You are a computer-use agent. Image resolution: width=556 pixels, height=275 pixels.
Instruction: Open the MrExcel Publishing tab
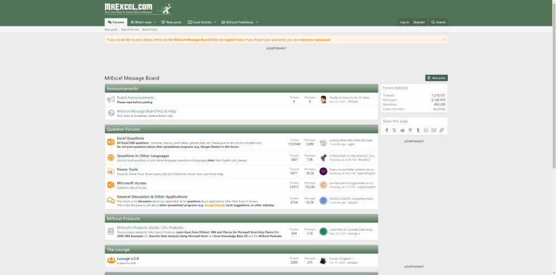(x=237, y=22)
